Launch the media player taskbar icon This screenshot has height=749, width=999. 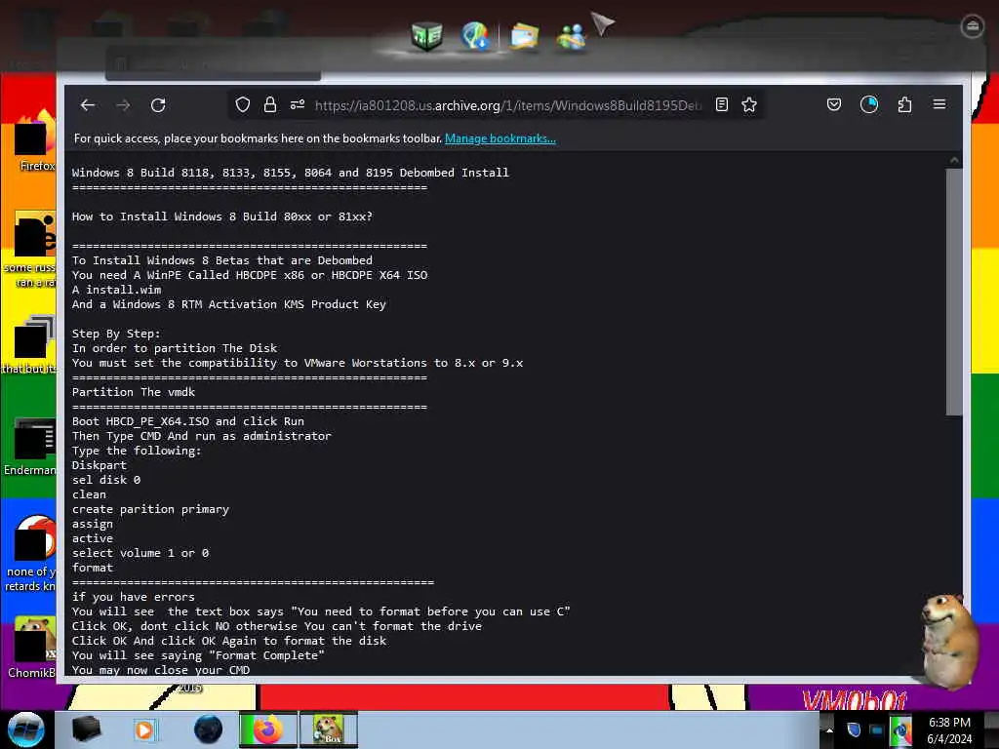[144, 729]
